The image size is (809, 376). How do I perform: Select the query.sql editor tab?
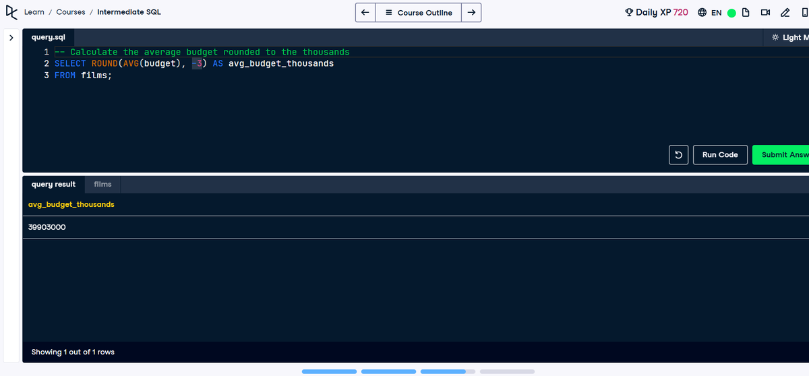click(49, 37)
